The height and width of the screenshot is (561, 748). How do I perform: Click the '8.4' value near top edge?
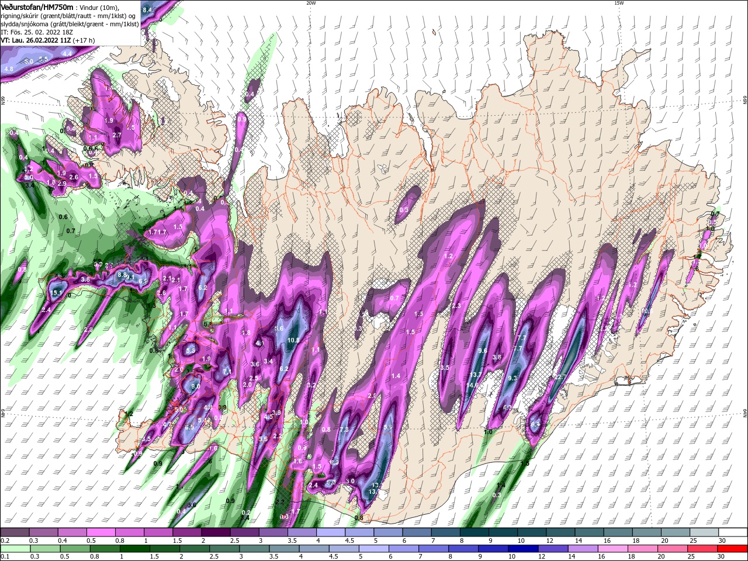click(x=147, y=11)
